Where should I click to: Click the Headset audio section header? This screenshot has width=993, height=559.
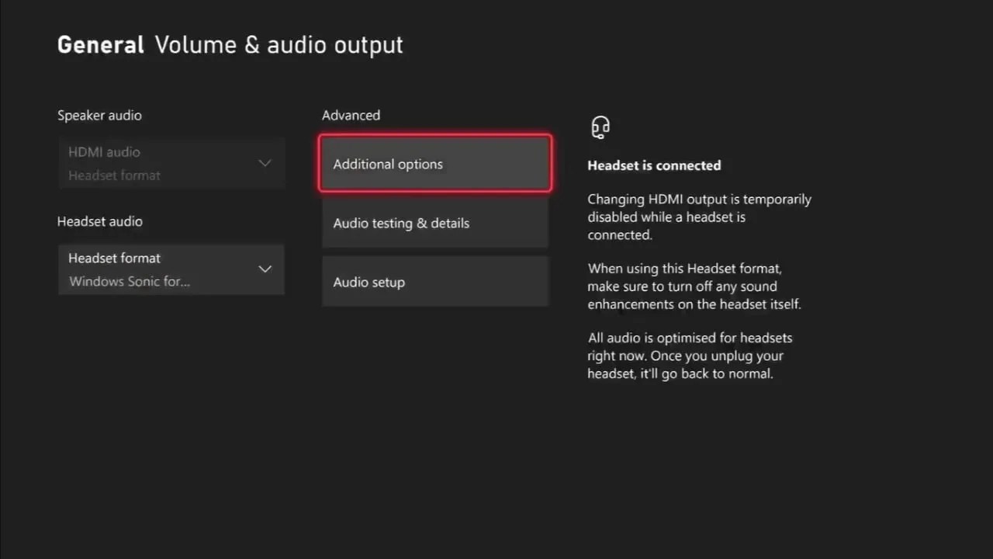(x=99, y=221)
